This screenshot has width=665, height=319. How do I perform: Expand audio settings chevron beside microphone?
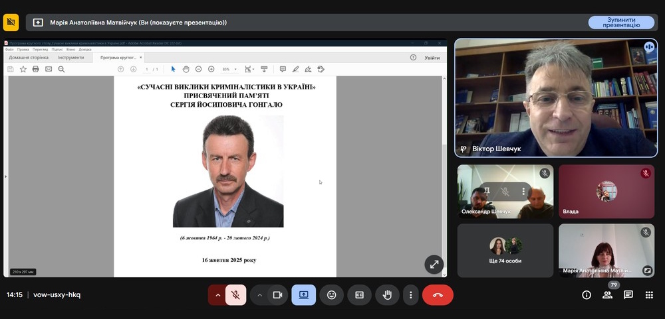(217, 295)
